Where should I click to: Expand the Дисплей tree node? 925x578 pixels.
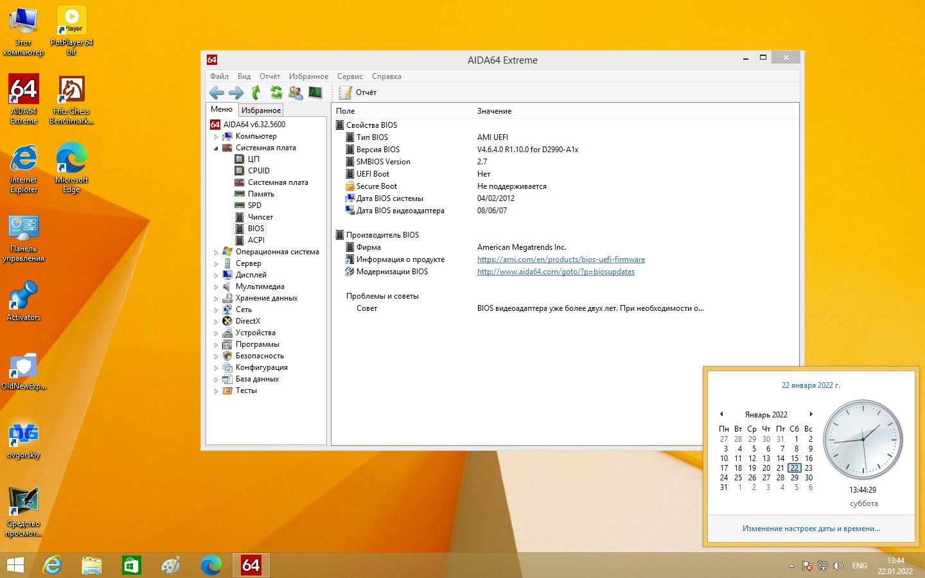(x=216, y=276)
